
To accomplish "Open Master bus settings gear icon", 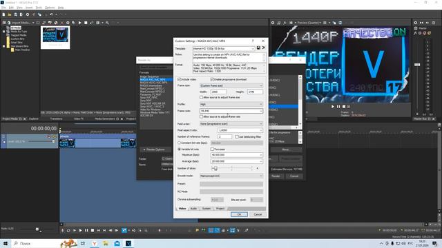I will pos(415,23).
